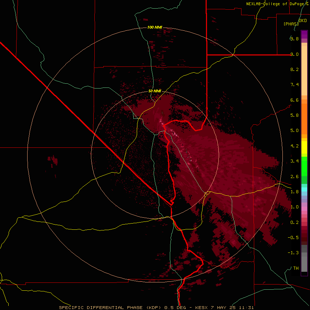Click the 5.8 legend value

point(294,115)
